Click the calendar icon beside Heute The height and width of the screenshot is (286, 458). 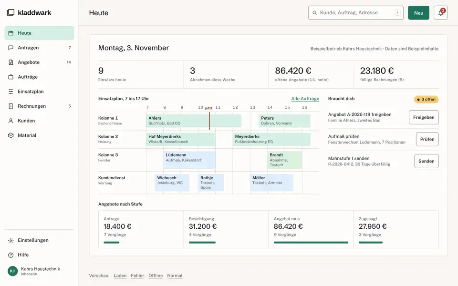pos(11,33)
